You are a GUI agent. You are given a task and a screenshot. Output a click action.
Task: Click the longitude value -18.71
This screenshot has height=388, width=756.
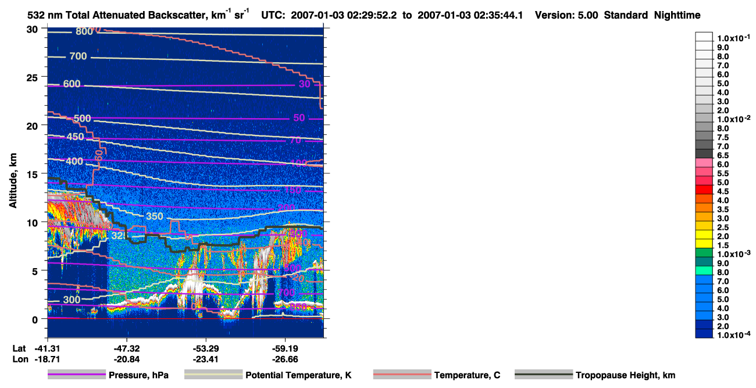click(48, 359)
